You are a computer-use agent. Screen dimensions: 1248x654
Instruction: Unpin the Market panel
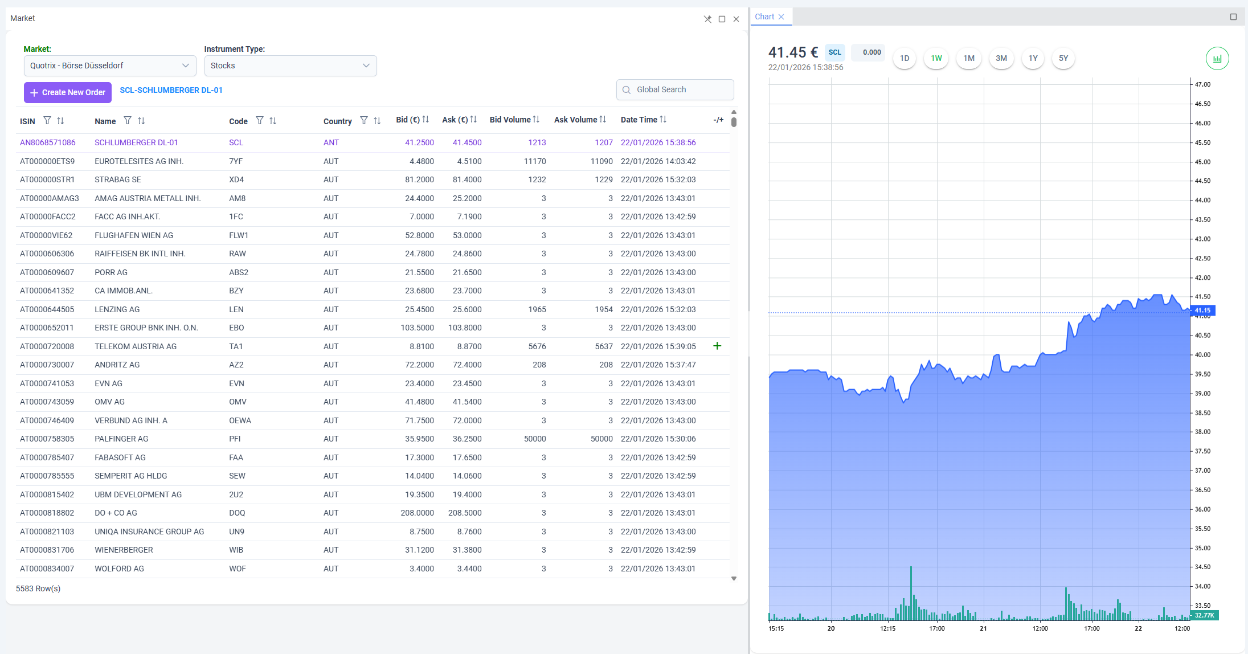click(707, 19)
